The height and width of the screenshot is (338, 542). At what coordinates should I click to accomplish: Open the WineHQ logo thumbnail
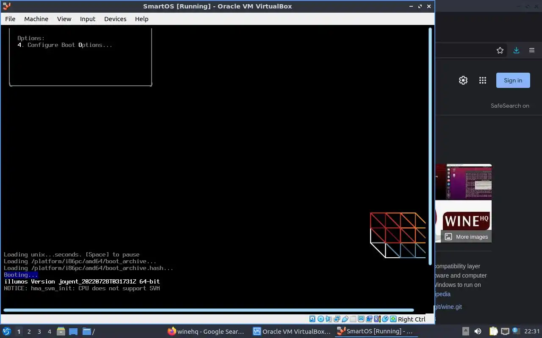(x=463, y=221)
